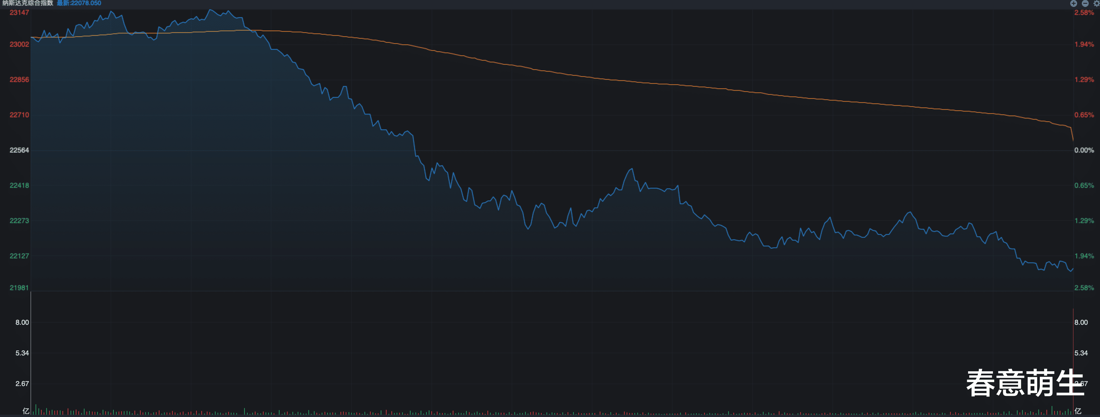This screenshot has height=417, width=1100.
Task: Click the red 1.29% axis label
Action: pos(1084,80)
